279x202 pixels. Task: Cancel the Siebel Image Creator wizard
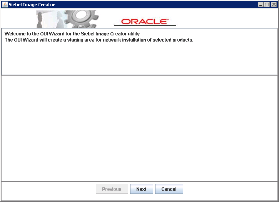click(x=169, y=189)
